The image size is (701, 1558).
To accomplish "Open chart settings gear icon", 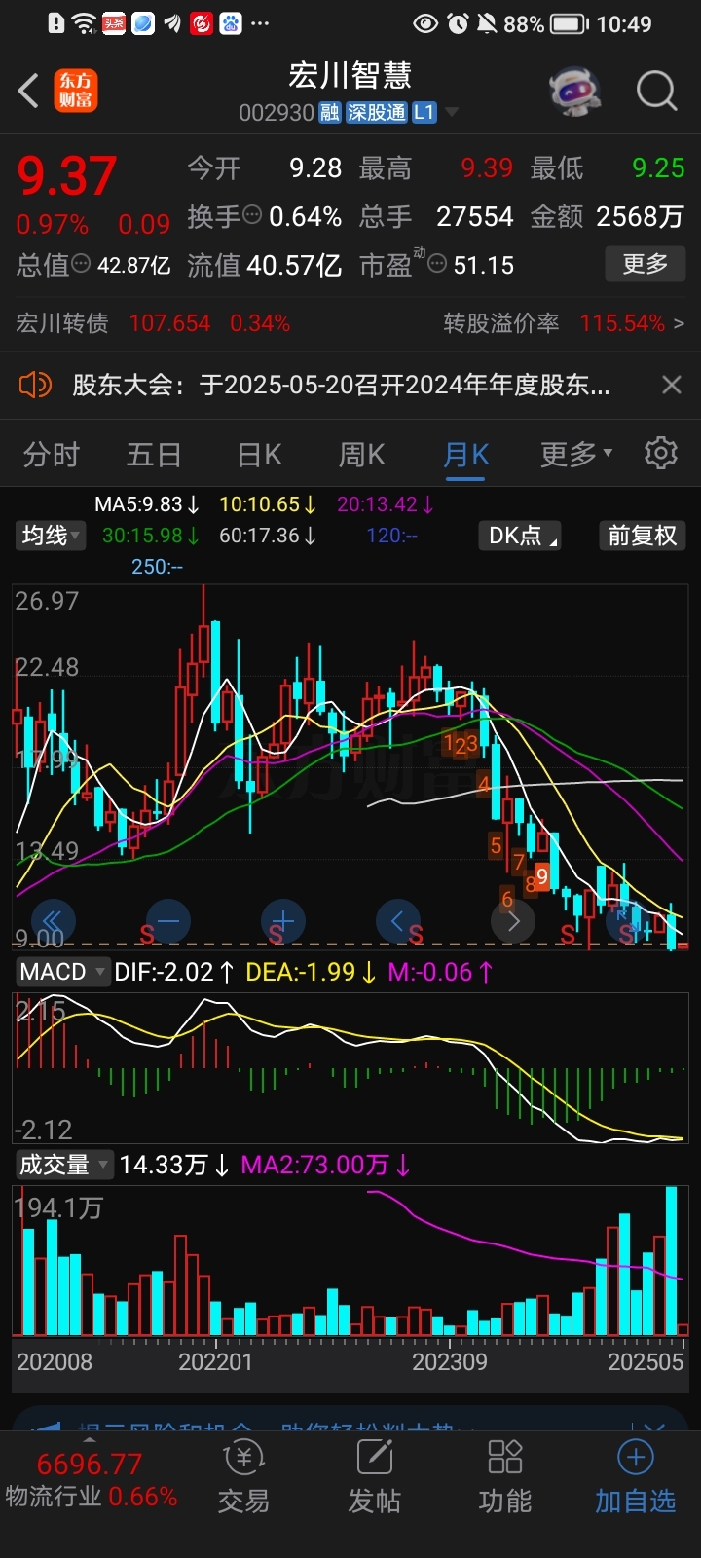I will [x=661, y=453].
